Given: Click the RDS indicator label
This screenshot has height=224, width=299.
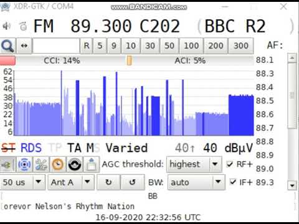Looking at the screenshot, I should pyautogui.click(x=31, y=148).
